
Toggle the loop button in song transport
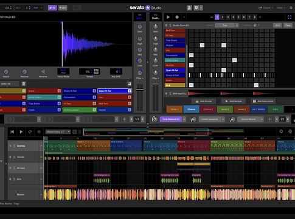click(30, 132)
